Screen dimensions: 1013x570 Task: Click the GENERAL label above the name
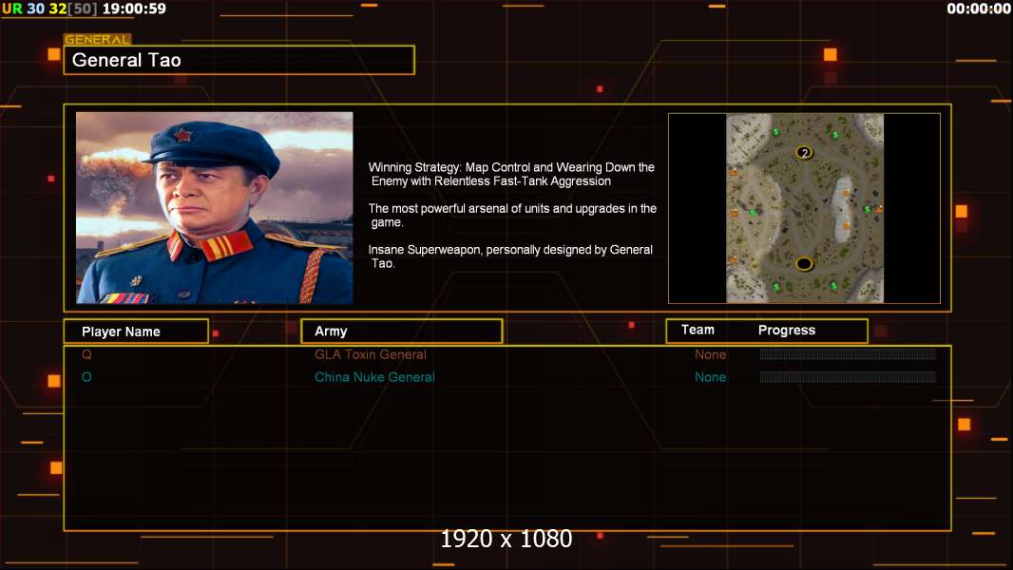pyautogui.click(x=97, y=39)
